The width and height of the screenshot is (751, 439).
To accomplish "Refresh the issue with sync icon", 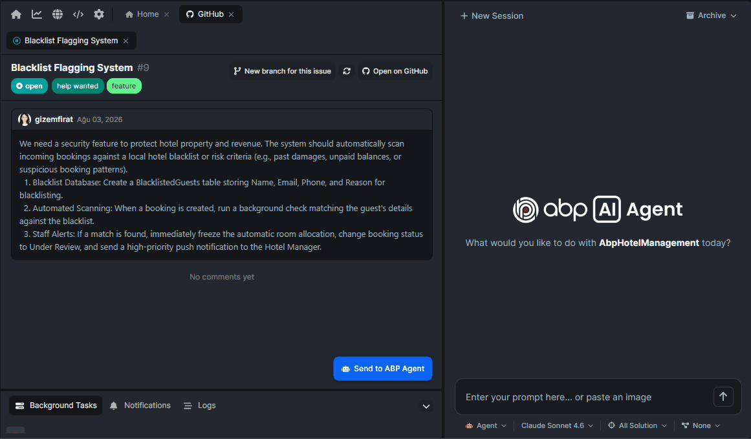I will (347, 71).
